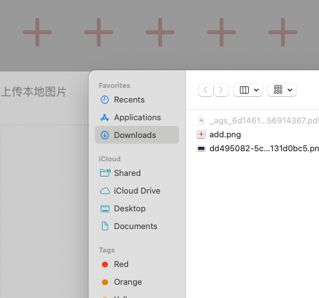The height and width of the screenshot is (298, 319).
Task: Click the forward navigation arrow
Action: pos(221,90)
